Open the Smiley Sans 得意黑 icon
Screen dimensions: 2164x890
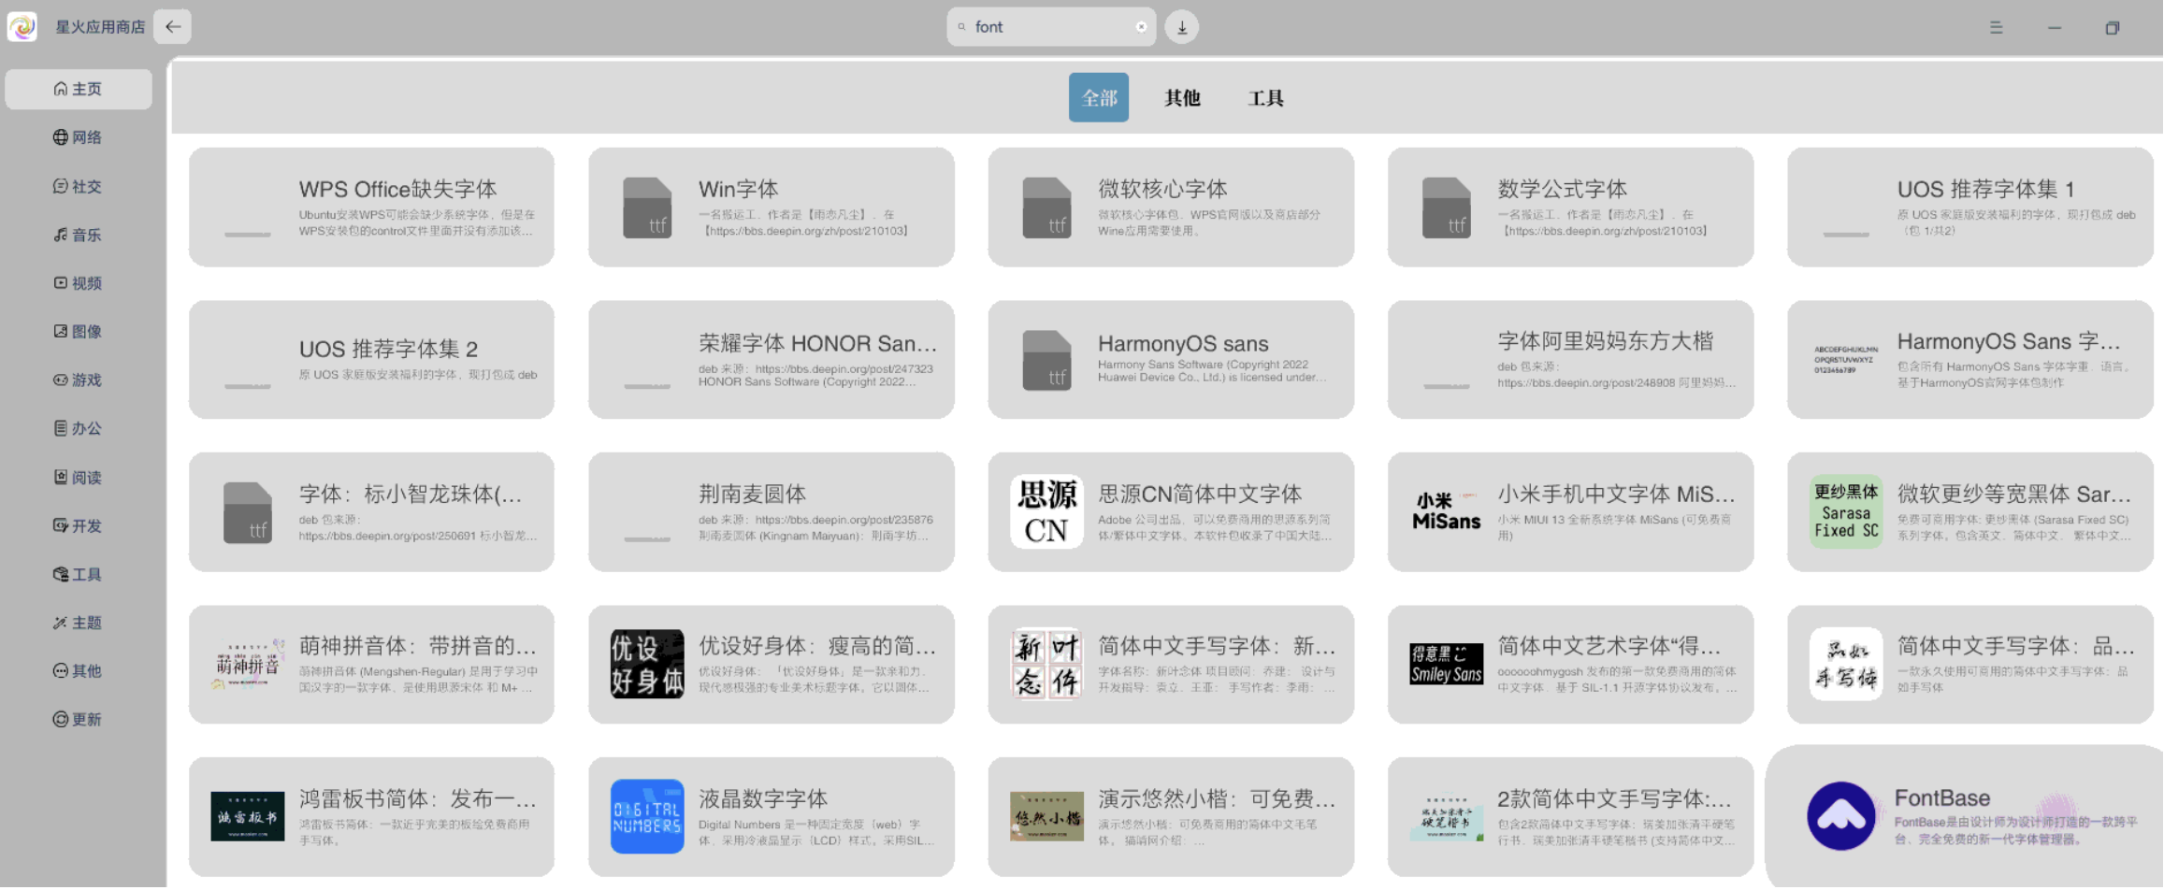click(1446, 664)
